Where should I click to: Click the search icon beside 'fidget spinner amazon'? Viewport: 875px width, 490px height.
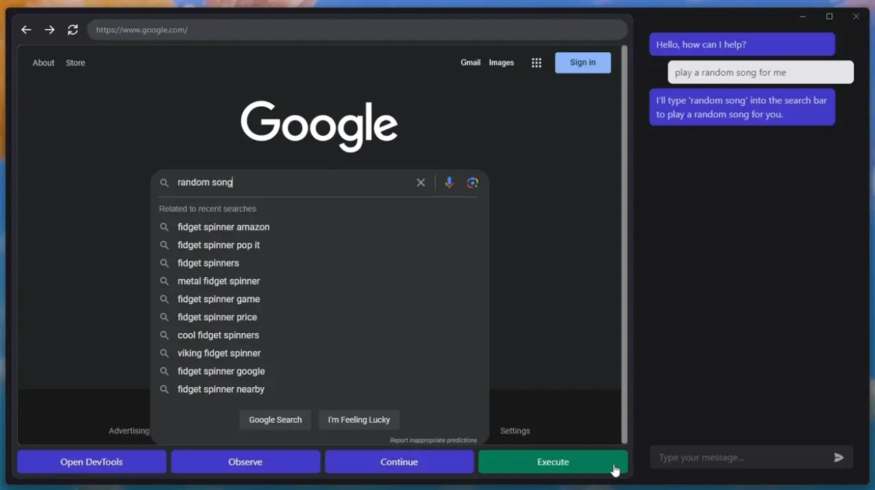(x=164, y=227)
